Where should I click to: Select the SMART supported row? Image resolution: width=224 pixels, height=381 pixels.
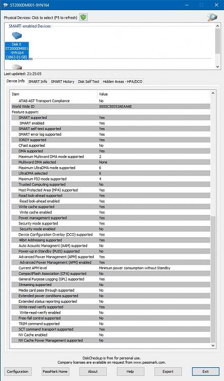110,118
